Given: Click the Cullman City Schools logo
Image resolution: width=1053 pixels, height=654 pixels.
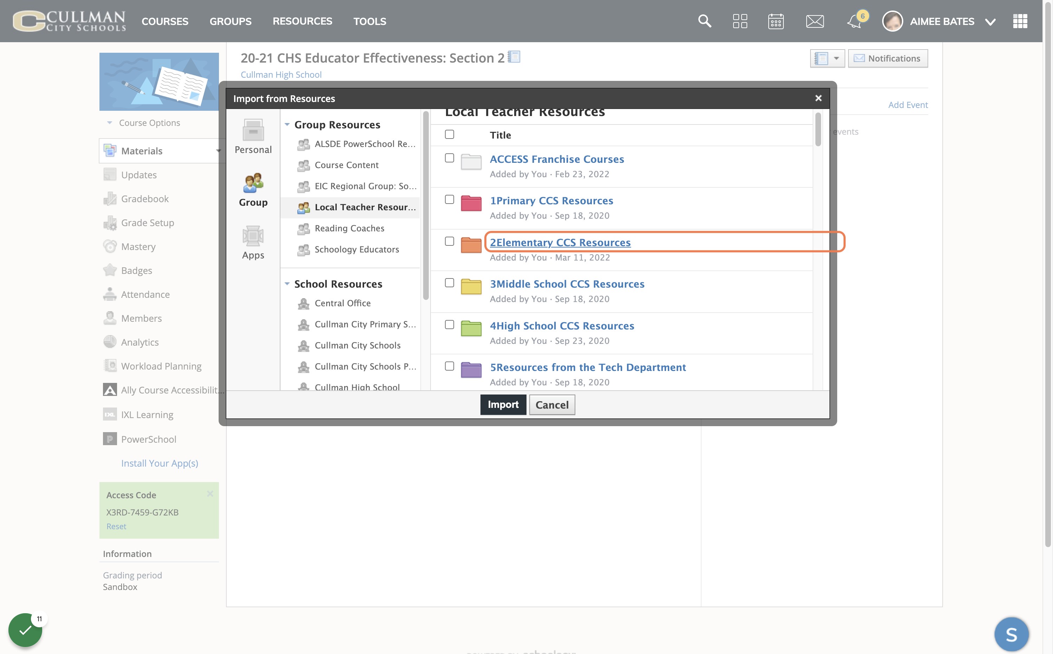Looking at the screenshot, I should (x=69, y=21).
